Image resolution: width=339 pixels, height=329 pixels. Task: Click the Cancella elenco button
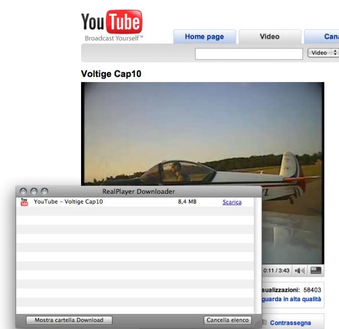tap(228, 320)
